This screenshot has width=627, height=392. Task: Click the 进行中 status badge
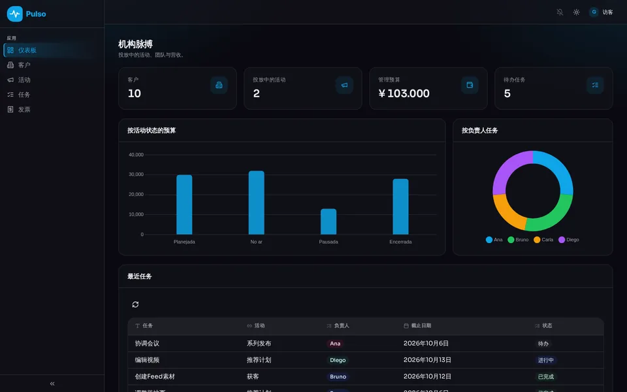(546, 360)
